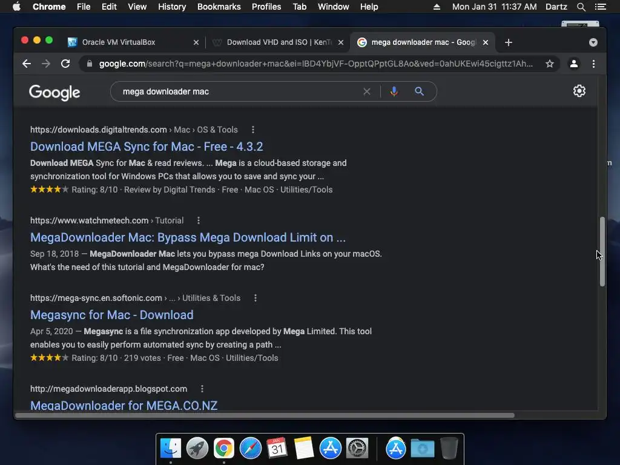The width and height of the screenshot is (620, 465).
Task: Bookmark this page with the star icon
Action: tap(550, 64)
